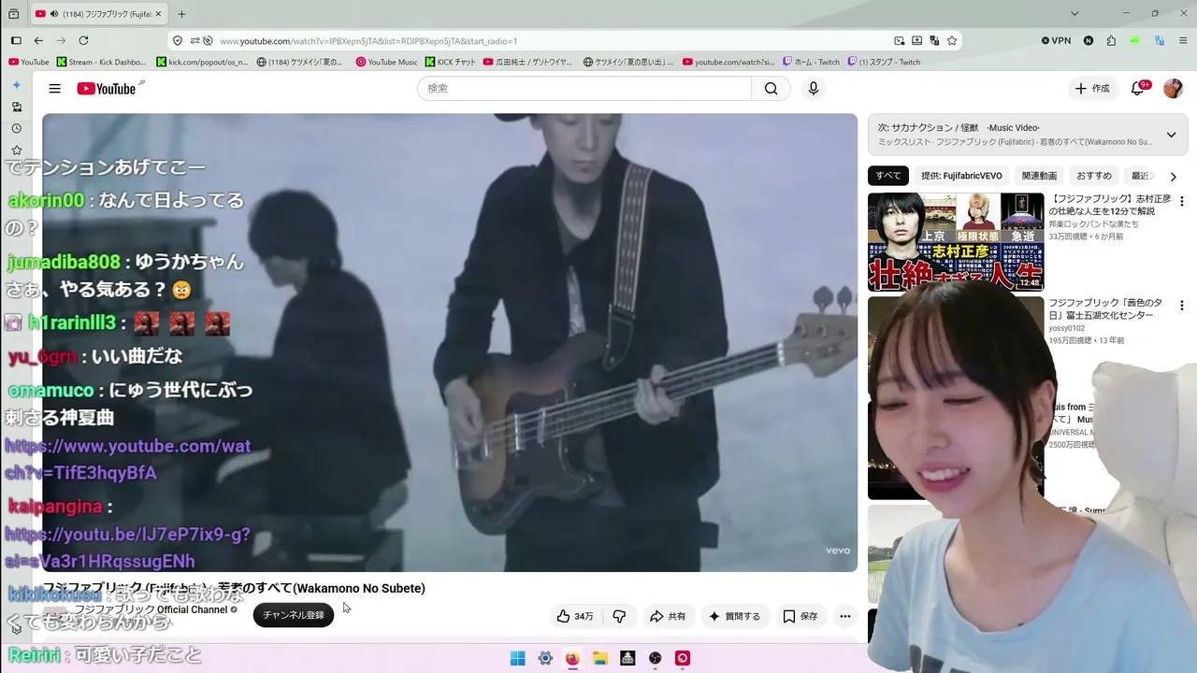Open the more options for 茜色の夕日 video
Viewport: 1197px width, 673px height.
(1181, 306)
